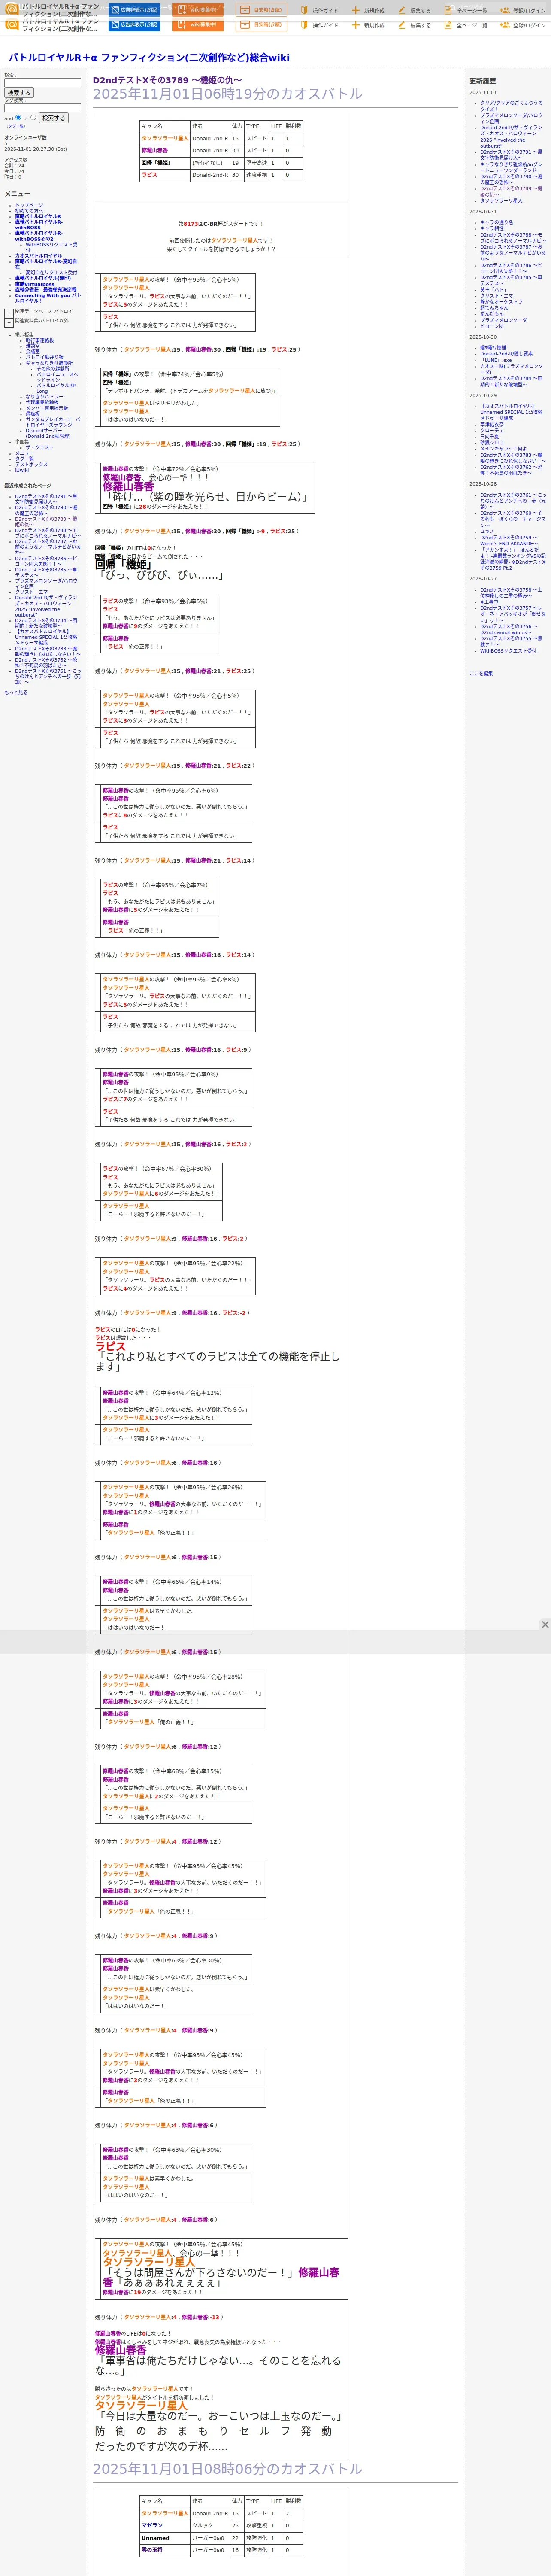The image size is (551, 2576).
Task: Select 直轄@雀荘 最強雀鬼決定戦 menu entry
Action: coord(45,290)
